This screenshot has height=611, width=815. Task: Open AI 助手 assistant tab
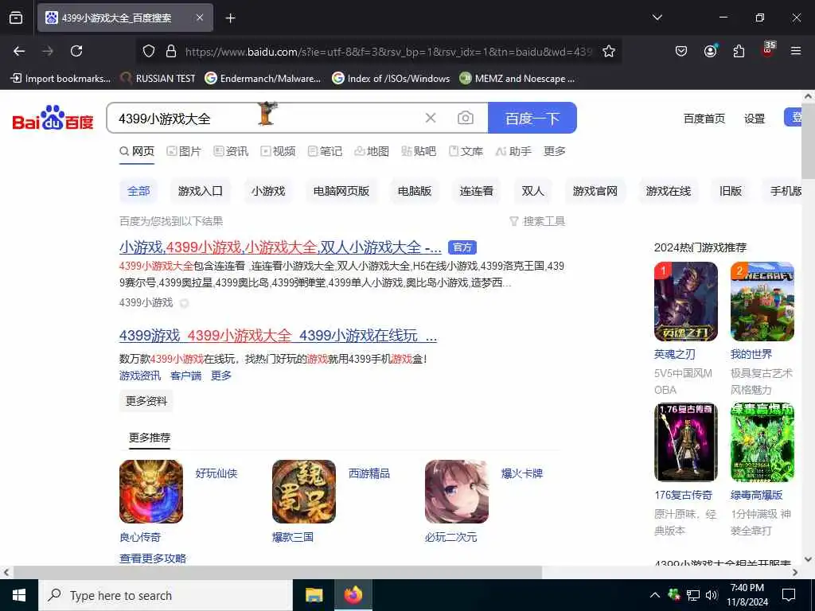513,151
